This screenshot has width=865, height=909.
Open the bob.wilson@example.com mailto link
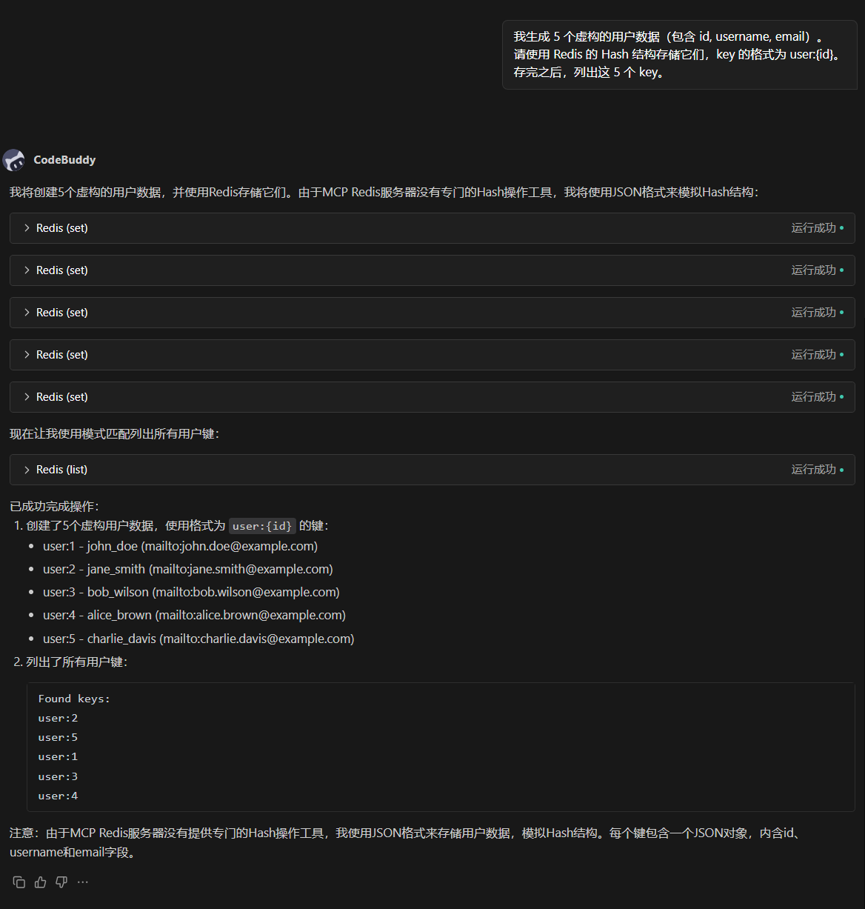pos(246,592)
